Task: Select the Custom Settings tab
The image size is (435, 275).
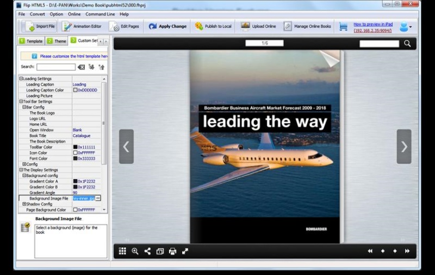Action: [x=83, y=40]
